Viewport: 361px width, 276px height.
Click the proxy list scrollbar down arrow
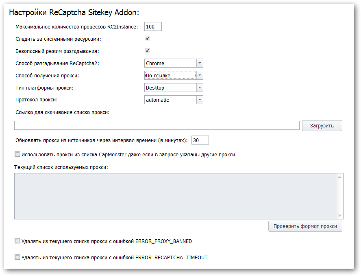pos(339,215)
